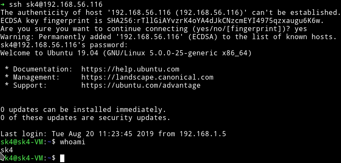Click the white terminal cursor block
The height and width of the screenshot is (163, 341).
(x=62, y=158)
